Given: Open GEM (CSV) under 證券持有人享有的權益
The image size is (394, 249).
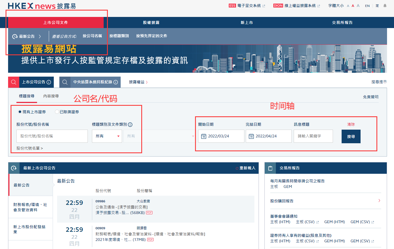Looking at the screenshot, I should [362, 241].
